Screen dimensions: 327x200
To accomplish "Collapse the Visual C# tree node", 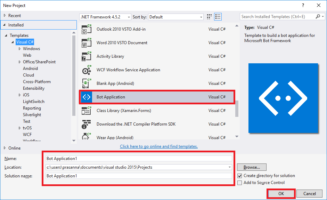I will coord(13,42).
